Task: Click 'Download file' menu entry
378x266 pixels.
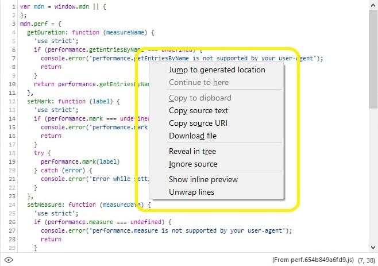Action: (192, 136)
